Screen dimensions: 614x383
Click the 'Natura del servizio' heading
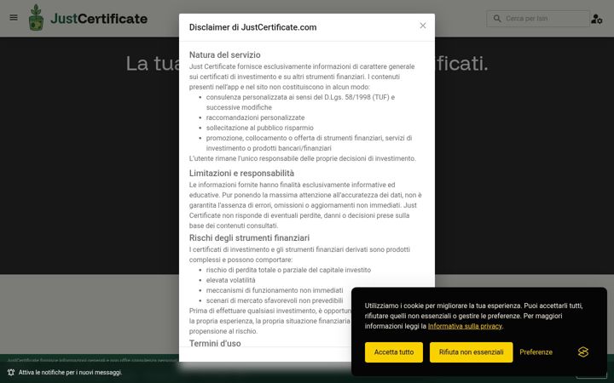[x=225, y=54]
